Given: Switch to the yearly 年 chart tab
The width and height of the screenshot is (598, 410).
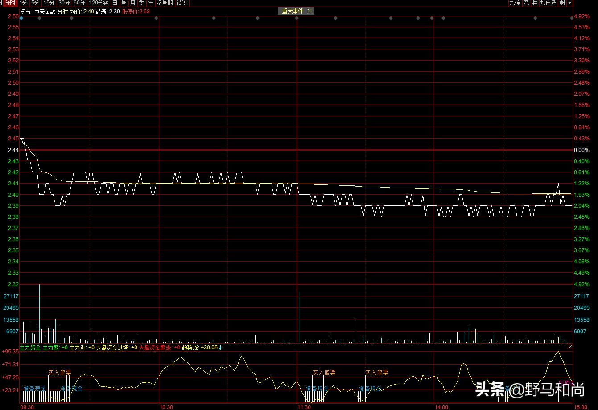Looking at the screenshot, I should [x=150, y=3].
